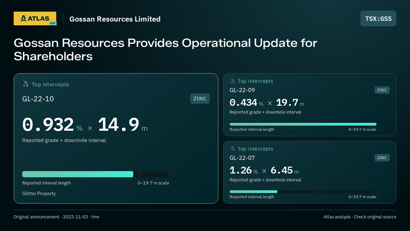Click the 0.434 grade value
410x231 pixels.
(x=243, y=103)
